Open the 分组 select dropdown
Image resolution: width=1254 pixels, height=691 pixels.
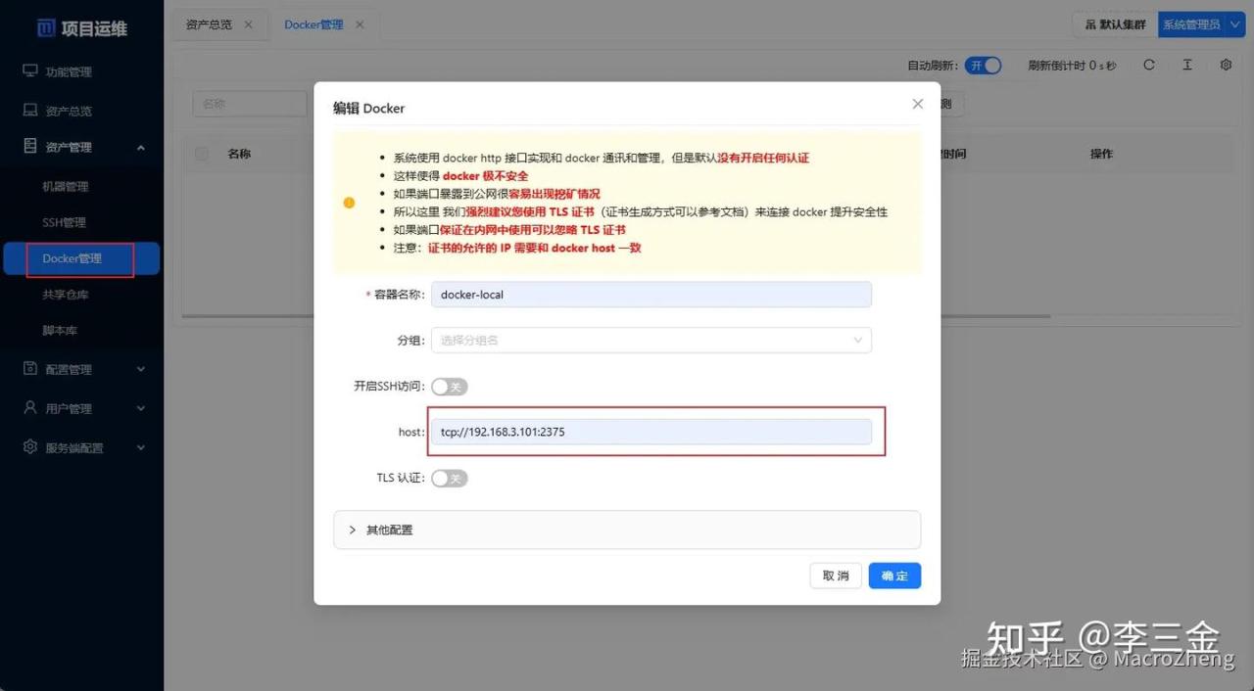tap(651, 340)
